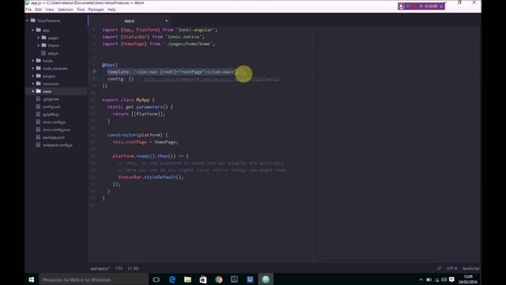Click 'StatusBar.styleDefault();' code line
The height and width of the screenshot is (285, 506).
click(x=150, y=177)
